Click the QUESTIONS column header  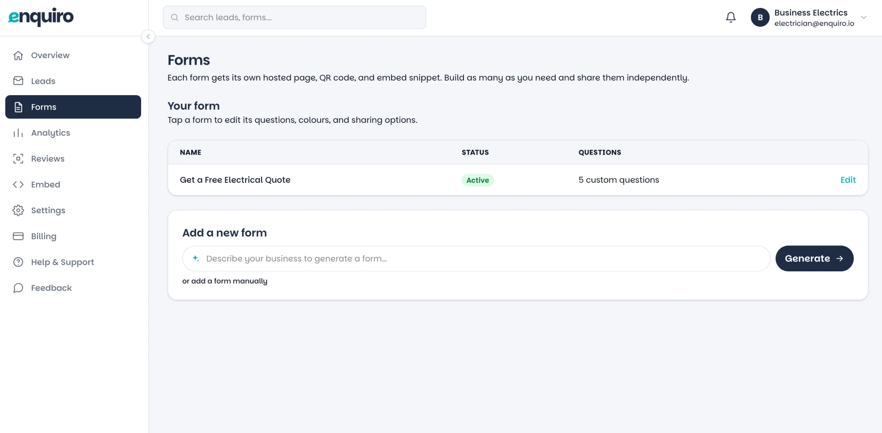pos(600,152)
